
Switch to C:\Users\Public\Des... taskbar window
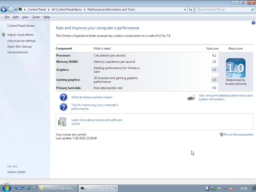(58, 188)
